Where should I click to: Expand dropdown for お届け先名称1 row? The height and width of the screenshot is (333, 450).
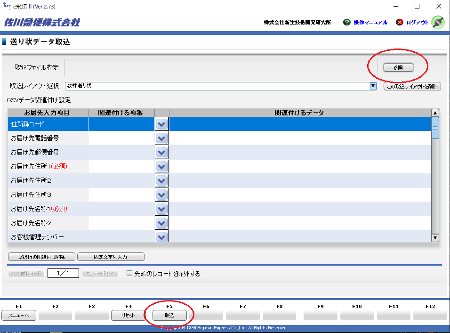(x=161, y=209)
